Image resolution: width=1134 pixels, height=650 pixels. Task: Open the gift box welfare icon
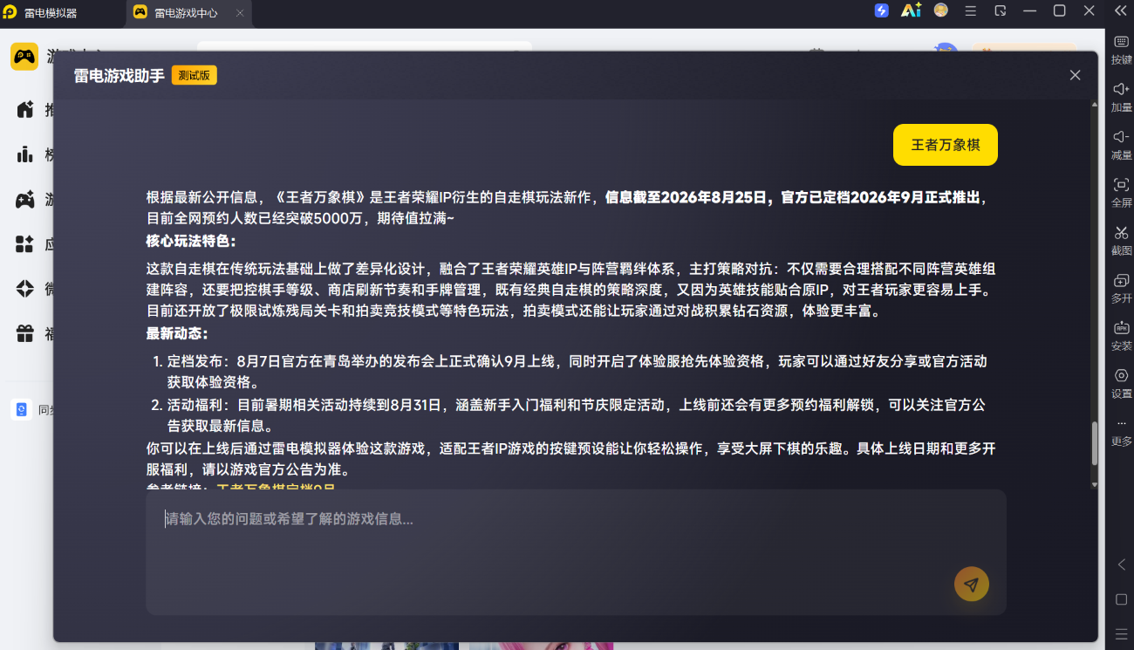[24, 333]
